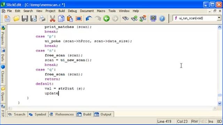Click the Col 23 status entry

tap(182, 122)
